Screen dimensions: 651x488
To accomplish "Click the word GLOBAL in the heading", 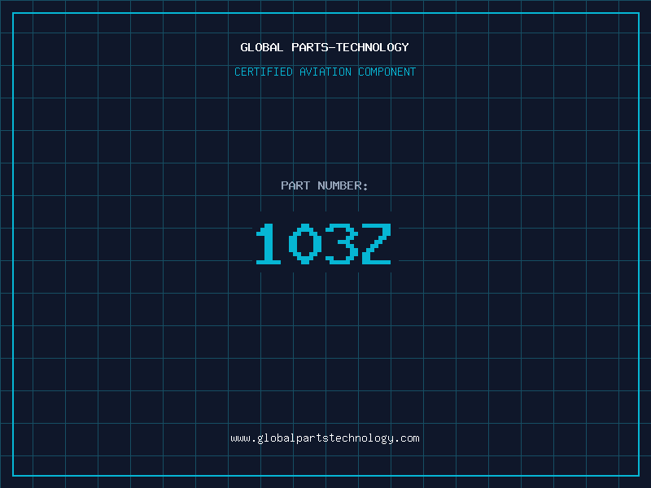I will pos(262,48).
